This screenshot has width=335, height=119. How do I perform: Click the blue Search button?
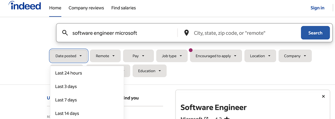(315, 33)
